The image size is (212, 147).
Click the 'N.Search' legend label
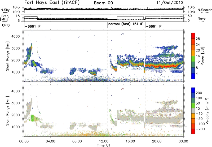click(x=205, y=10)
